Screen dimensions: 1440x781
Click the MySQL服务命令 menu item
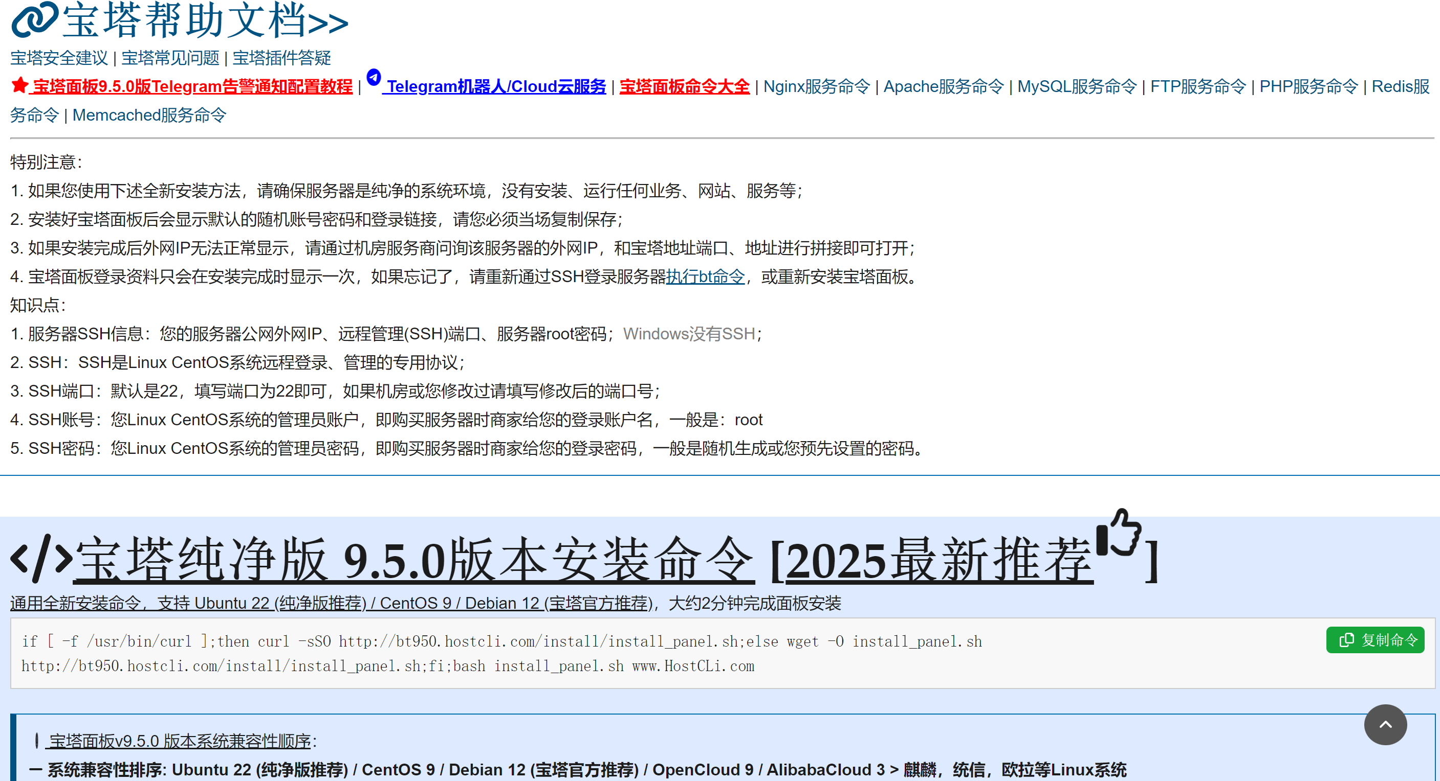coord(1078,86)
